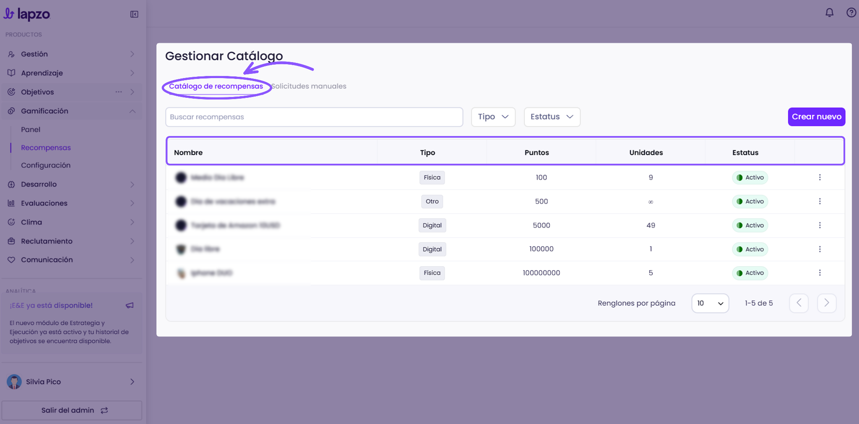Open row menu for the 500 points reward
The image size is (859, 424).
tap(820, 202)
